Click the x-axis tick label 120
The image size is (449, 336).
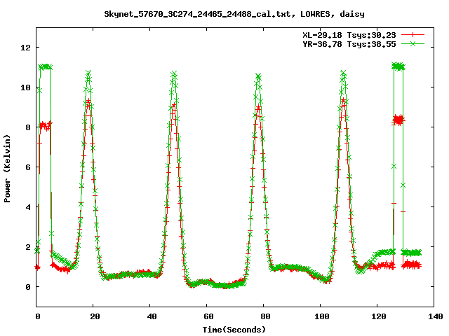(379, 316)
